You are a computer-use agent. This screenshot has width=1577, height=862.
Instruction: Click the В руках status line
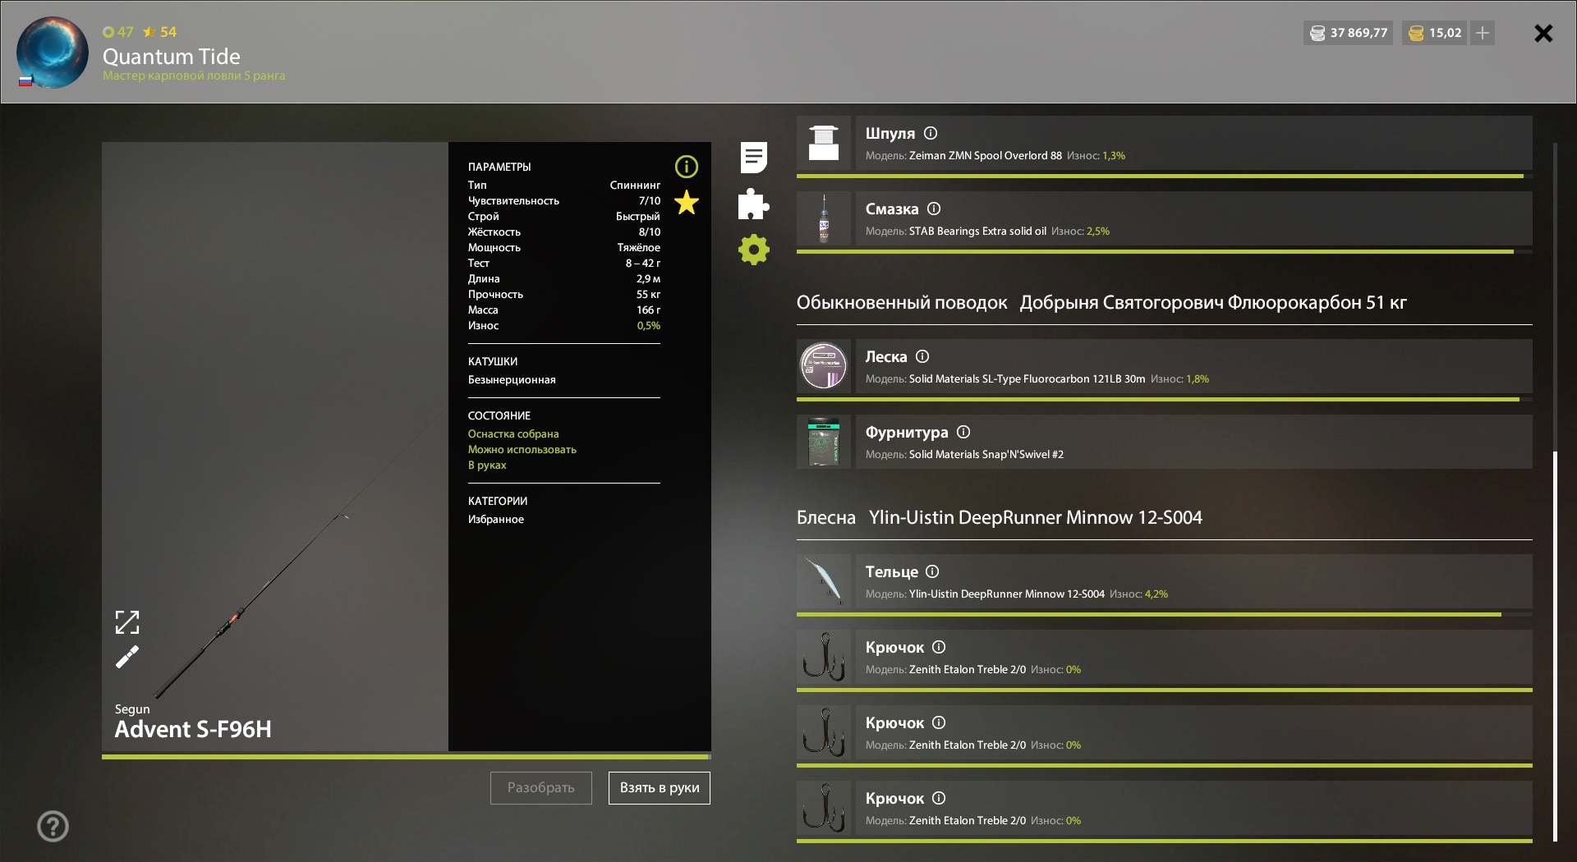point(487,465)
